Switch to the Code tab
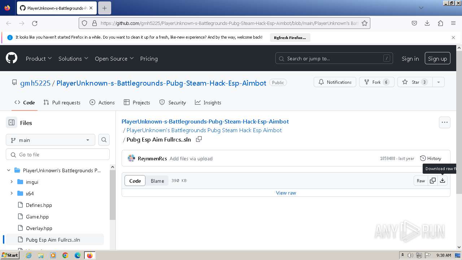 25,103
